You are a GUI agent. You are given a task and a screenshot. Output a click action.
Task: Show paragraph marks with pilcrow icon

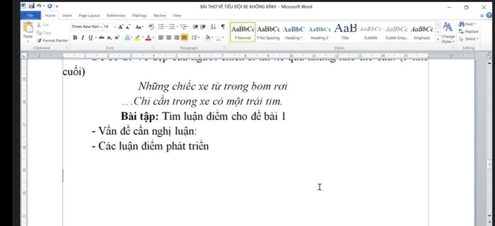[x=223, y=27]
